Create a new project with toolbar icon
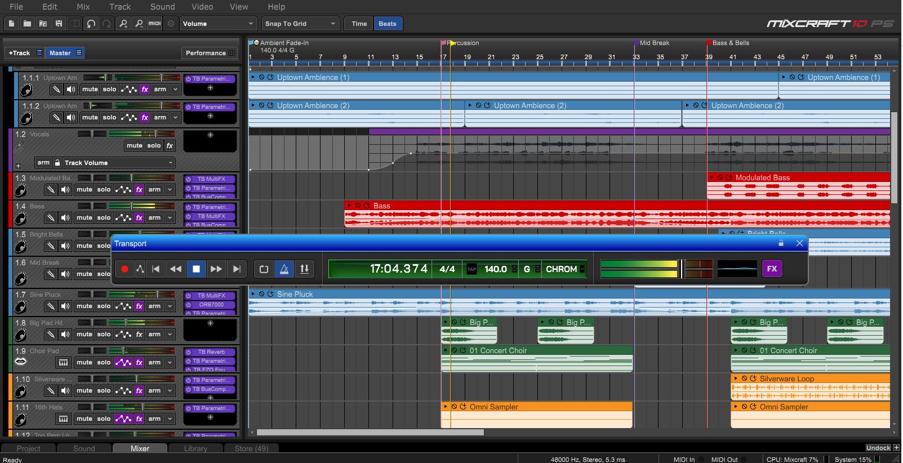Viewport: 903px width, 463px height. coord(11,24)
